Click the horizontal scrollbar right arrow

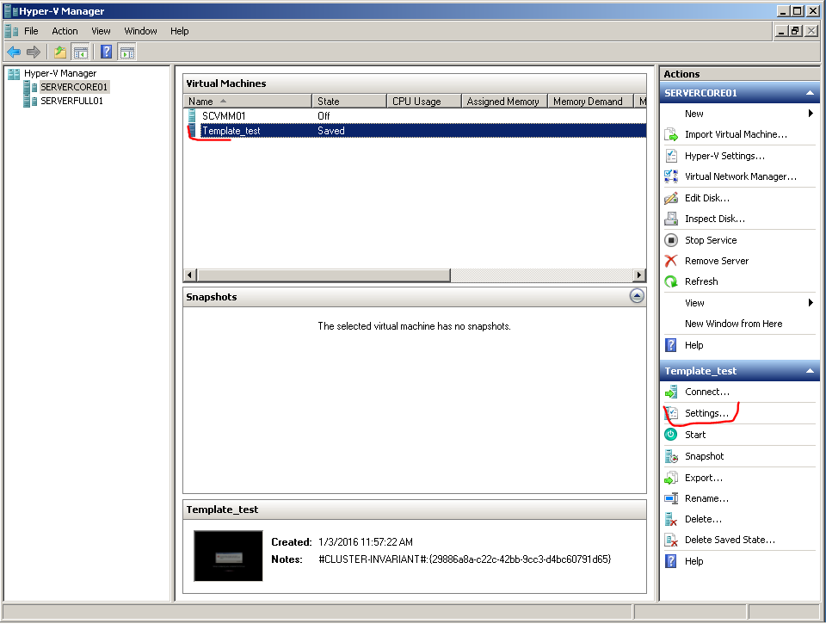639,275
